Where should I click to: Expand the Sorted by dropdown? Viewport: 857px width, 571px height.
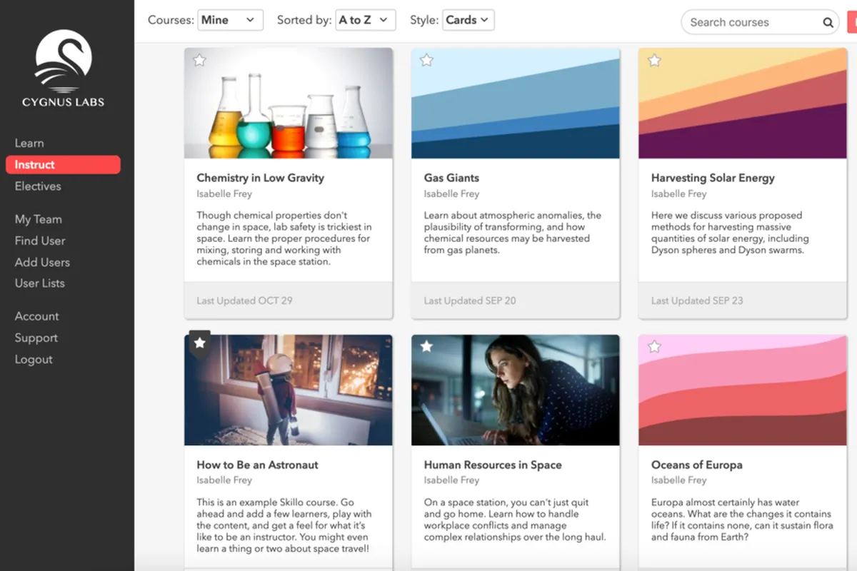(x=365, y=20)
